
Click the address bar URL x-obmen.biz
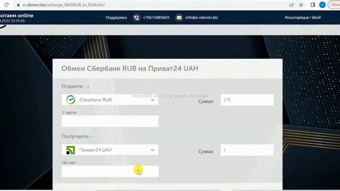point(64,5)
